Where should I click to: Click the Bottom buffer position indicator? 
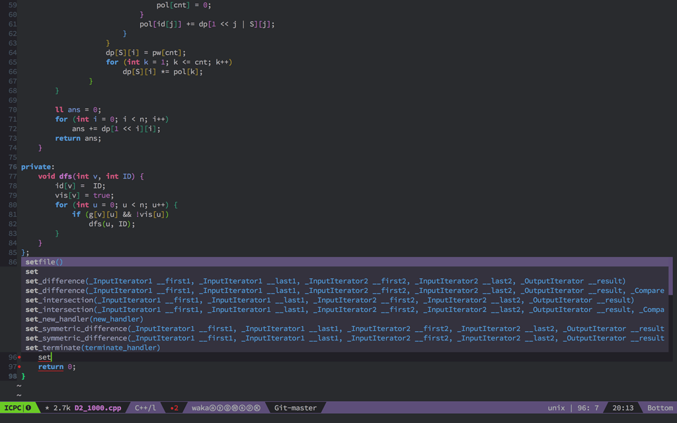pos(659,408)
